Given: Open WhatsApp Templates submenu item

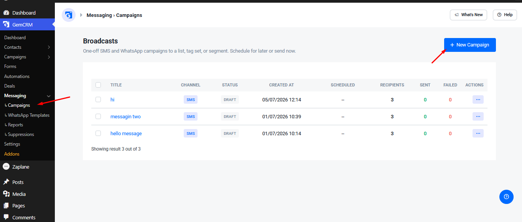Looking at the screenshot, I should [x=29, y=115].
